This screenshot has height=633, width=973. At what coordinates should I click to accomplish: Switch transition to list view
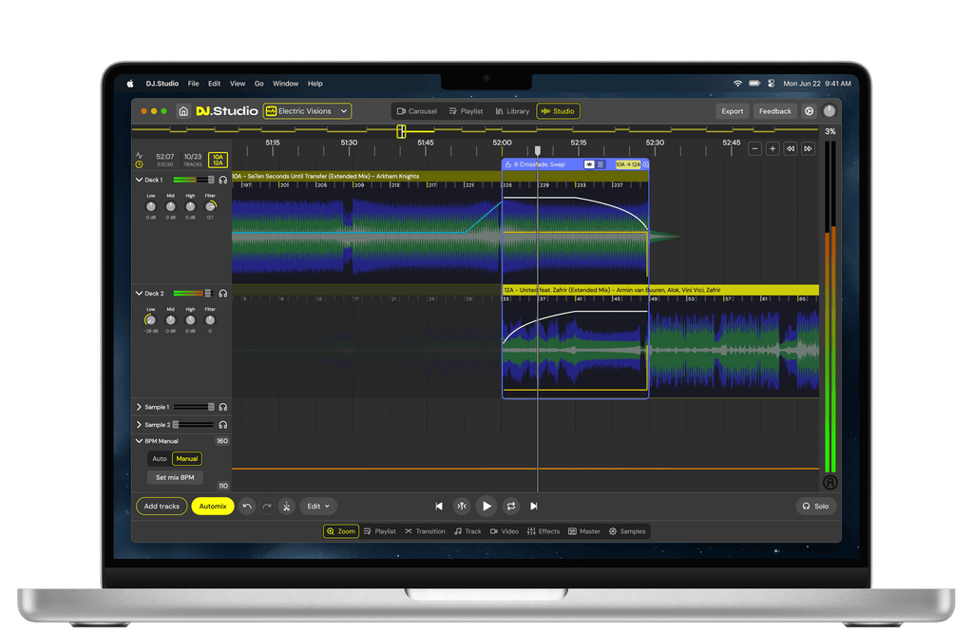click(601, 164)
